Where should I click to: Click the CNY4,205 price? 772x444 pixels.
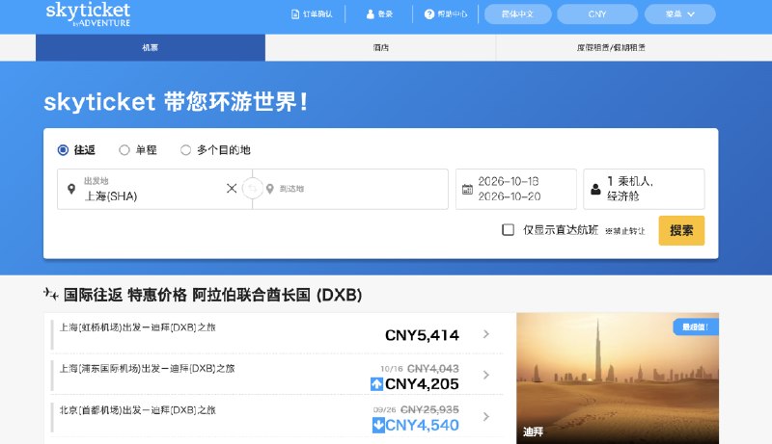click(x=422, y=384)
